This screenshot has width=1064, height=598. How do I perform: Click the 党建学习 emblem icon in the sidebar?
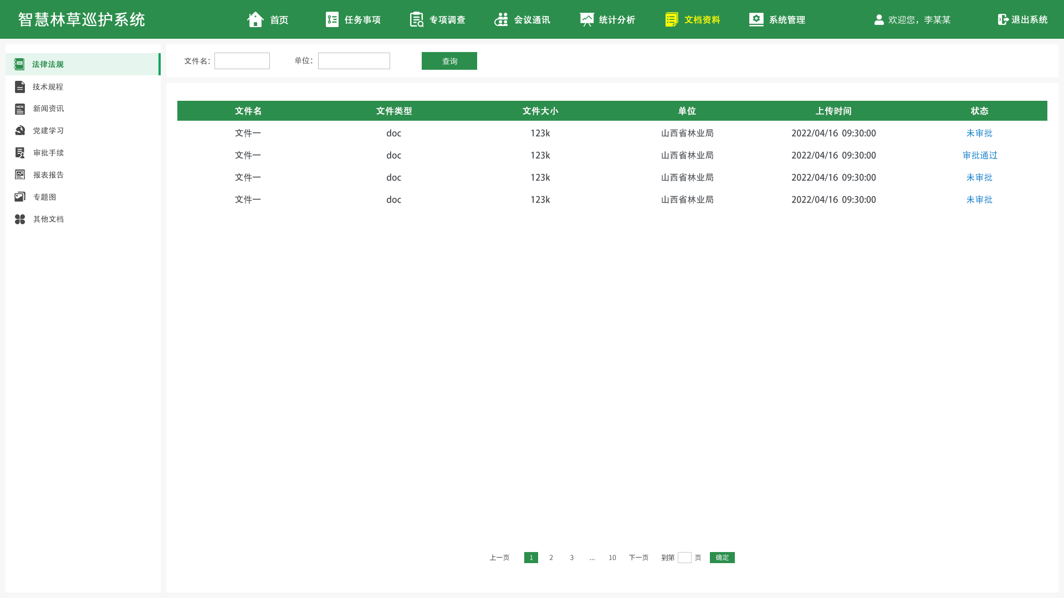[20, 131]
